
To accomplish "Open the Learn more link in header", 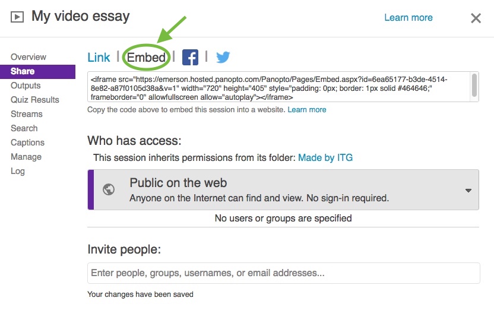I will coord(408,18).
